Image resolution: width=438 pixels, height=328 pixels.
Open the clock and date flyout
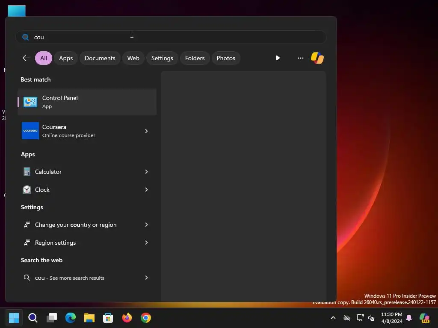392,318
